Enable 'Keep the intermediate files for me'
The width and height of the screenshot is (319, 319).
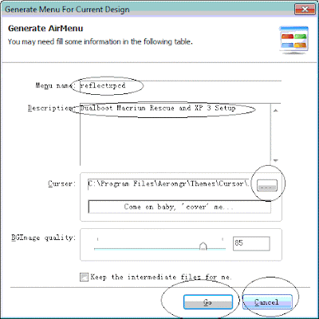point(84,278)
